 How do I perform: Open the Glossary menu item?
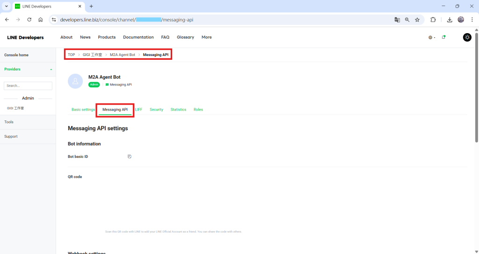(x=185, y=37)
